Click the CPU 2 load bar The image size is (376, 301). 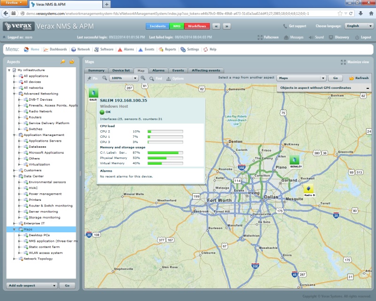[165, 132]
